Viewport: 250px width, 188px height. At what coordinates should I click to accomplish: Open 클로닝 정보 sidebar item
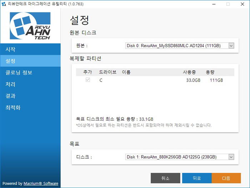click(19, 73)
